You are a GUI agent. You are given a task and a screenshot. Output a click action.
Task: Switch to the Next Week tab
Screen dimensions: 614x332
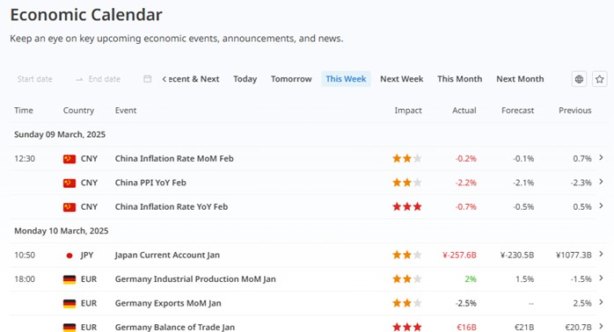tap(402, 79)
